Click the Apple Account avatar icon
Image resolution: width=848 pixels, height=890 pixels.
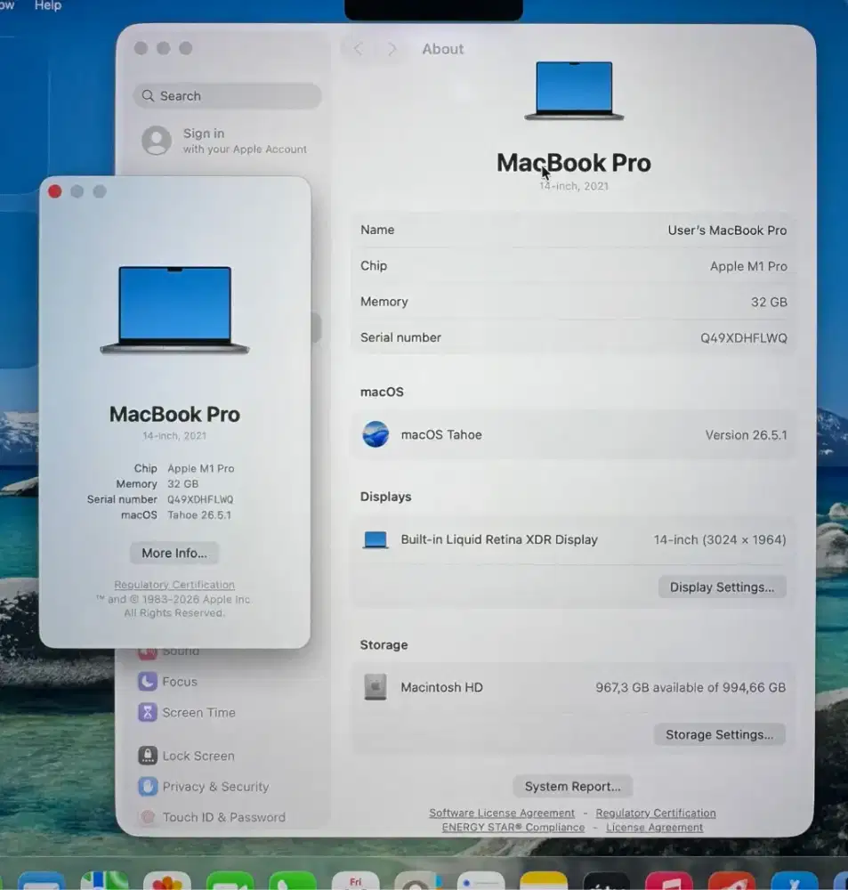(156, 141)
